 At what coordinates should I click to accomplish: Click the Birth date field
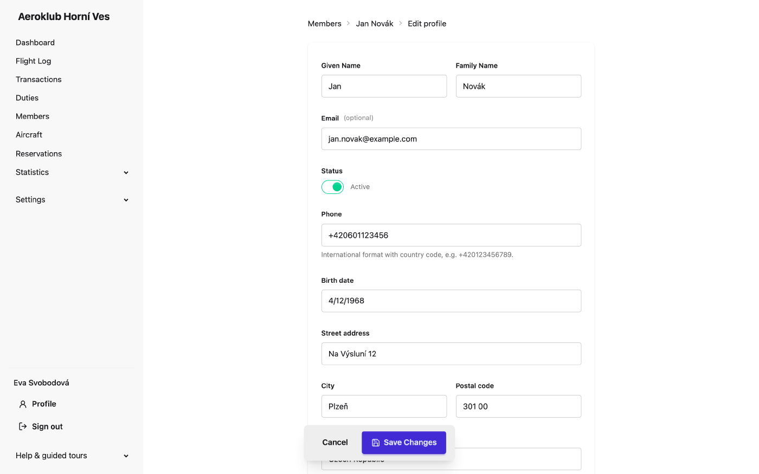(451, 301)
